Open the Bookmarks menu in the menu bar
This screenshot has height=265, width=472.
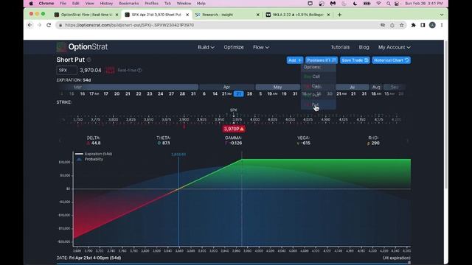[x=129, y=4]
